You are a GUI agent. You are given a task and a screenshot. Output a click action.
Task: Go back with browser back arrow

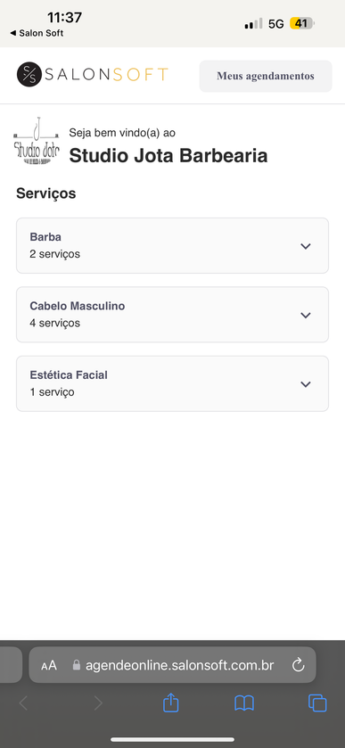(x=23, y=703)
